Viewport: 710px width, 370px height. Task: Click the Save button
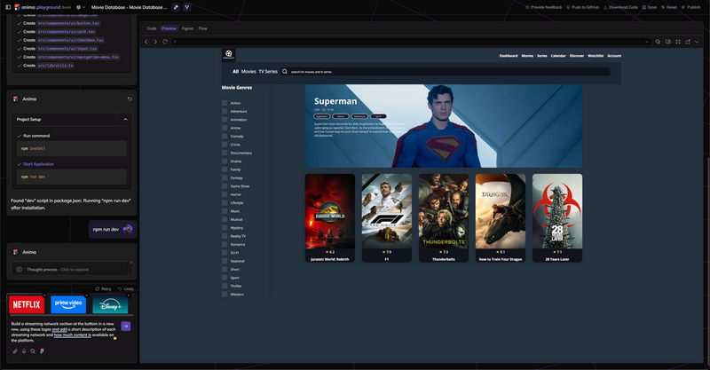[x=650, y=7]
